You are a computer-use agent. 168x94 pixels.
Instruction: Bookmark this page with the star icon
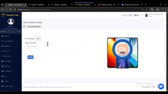pos(146,9)
